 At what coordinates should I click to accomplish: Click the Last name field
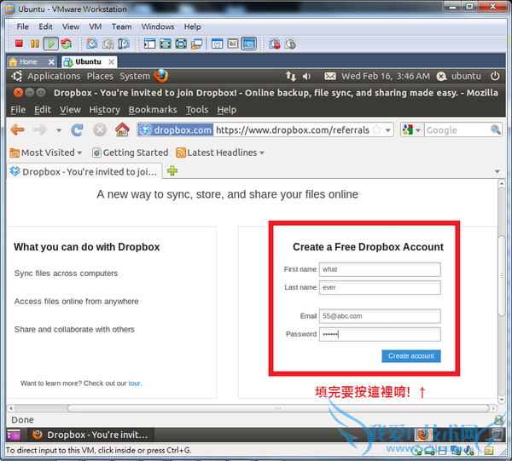(380, 287)
